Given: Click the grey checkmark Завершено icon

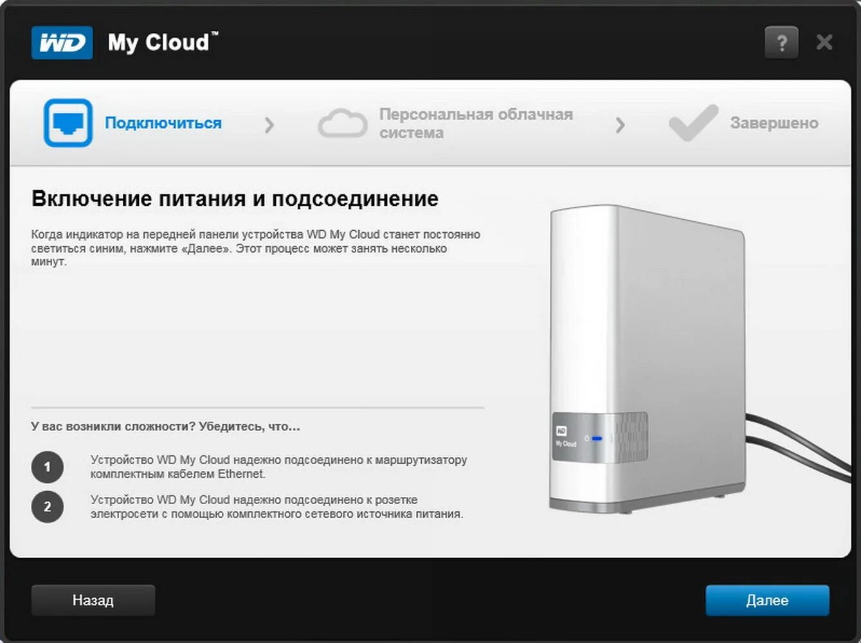Looking at the screenshot, I should click(x=694, y=122).
